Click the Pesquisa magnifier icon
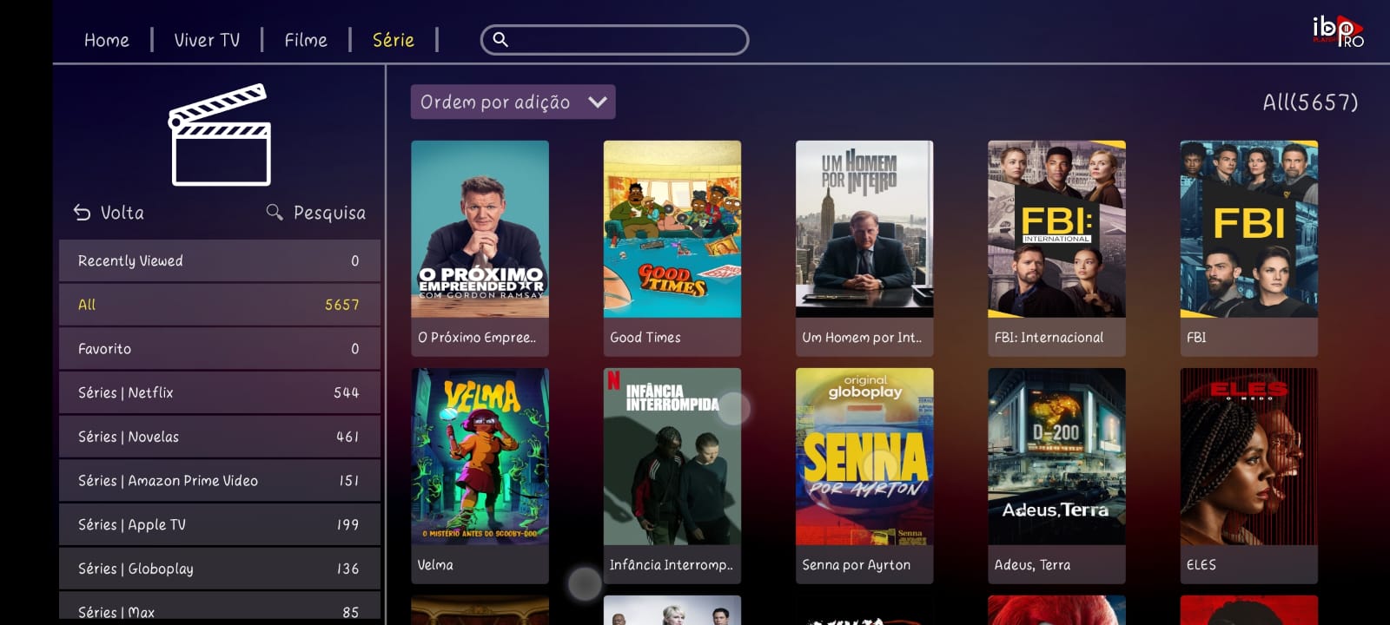Screen dimensions: 1390x625 pyautogui.click(x=275, y=213)
